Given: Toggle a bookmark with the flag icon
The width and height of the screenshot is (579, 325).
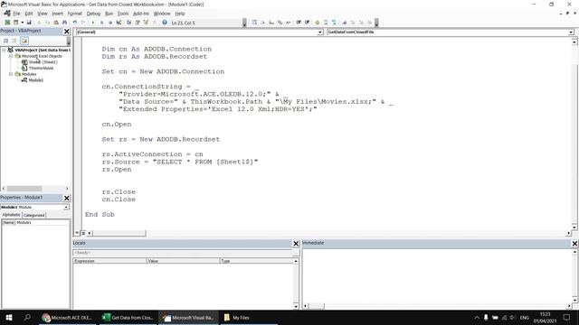Looking at the screenshot, I should click(344, 23).
